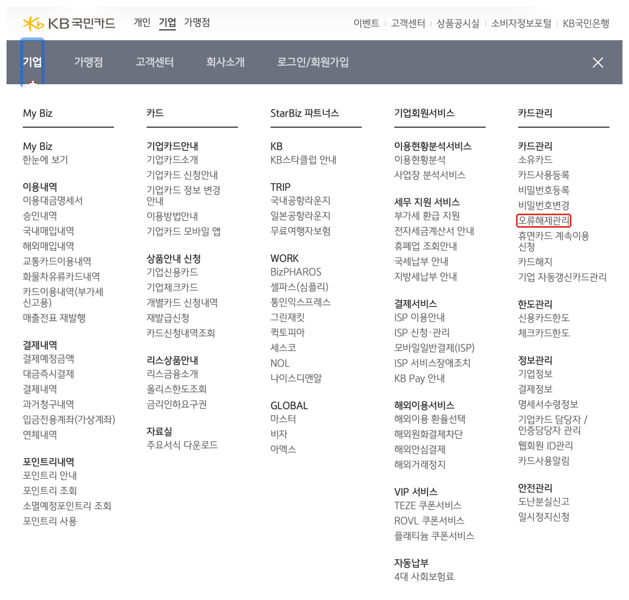Open 해외원화결제차단
Image resolution: width=629 pixels, height=600 pixels.
pyautogui.click(x=429, y=435)
